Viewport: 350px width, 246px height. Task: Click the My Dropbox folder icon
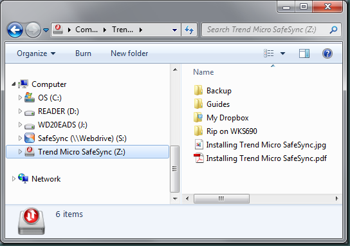point(198,117)
